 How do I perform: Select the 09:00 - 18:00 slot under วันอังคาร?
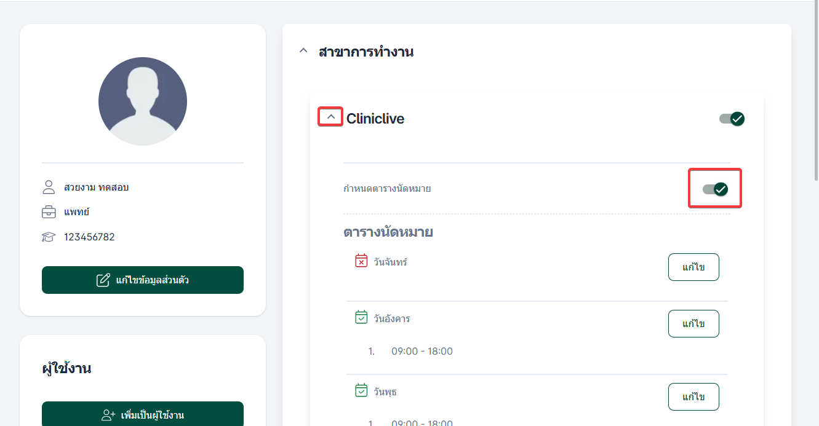(x=422, y=352)
